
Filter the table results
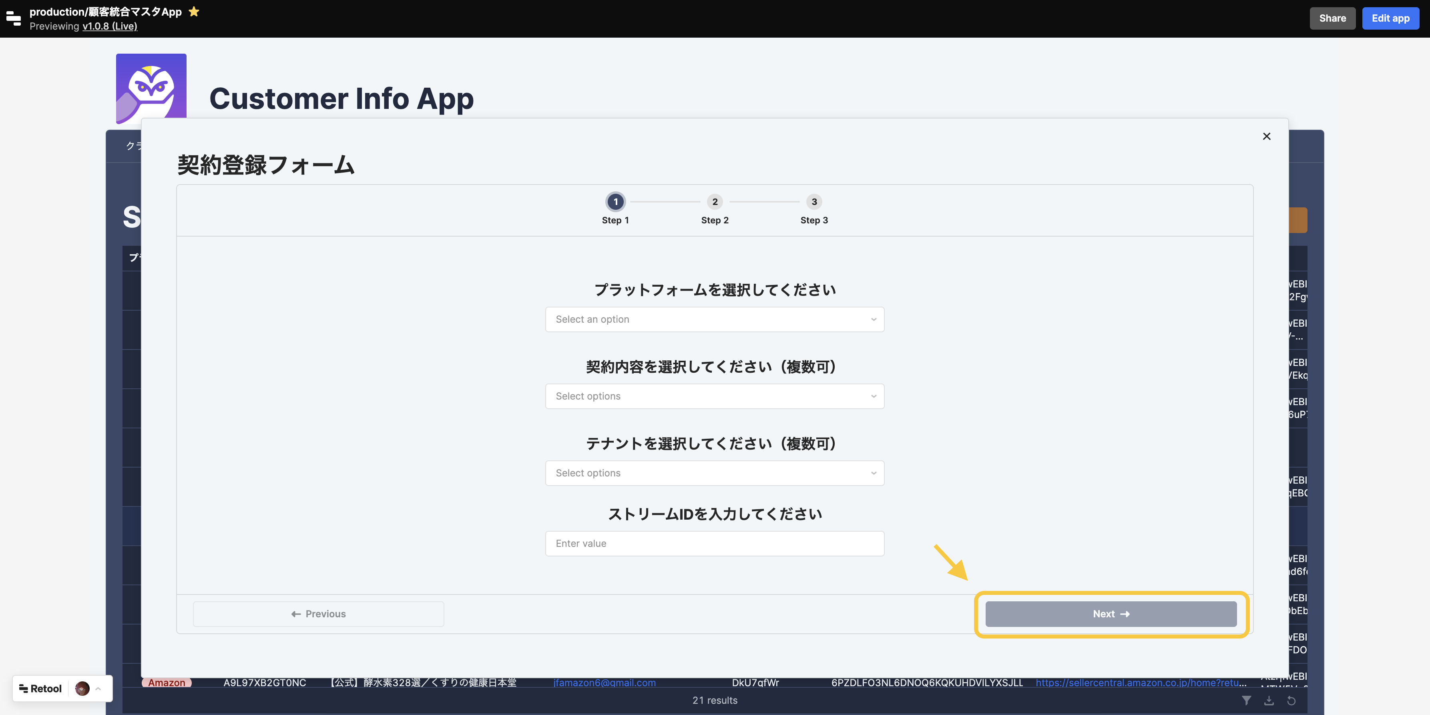click(x=1247, y=700)
